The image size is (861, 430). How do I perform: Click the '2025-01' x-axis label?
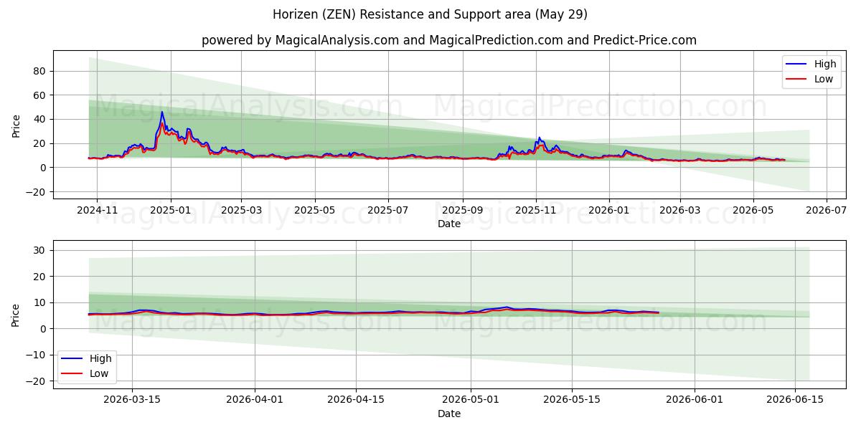pos(171,211)
